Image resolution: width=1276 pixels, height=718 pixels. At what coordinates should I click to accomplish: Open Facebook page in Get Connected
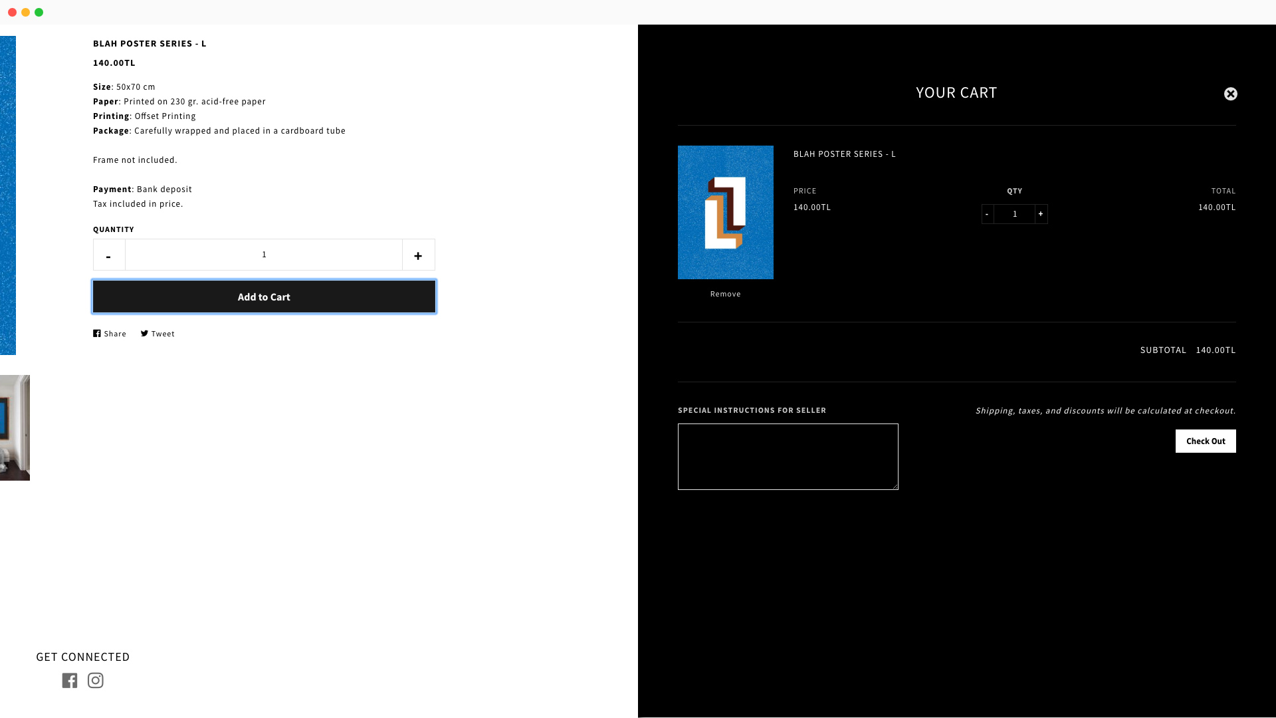[70, 680]
